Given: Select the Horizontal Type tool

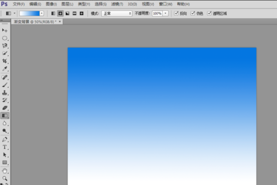Looking at the screenshot, I should (5, 147).
